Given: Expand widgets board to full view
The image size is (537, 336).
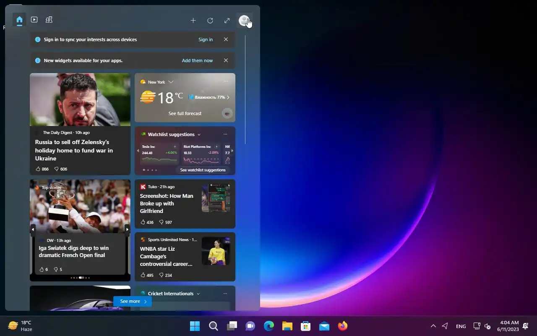Looking at the screenshot, I should [x=227, y=20].
